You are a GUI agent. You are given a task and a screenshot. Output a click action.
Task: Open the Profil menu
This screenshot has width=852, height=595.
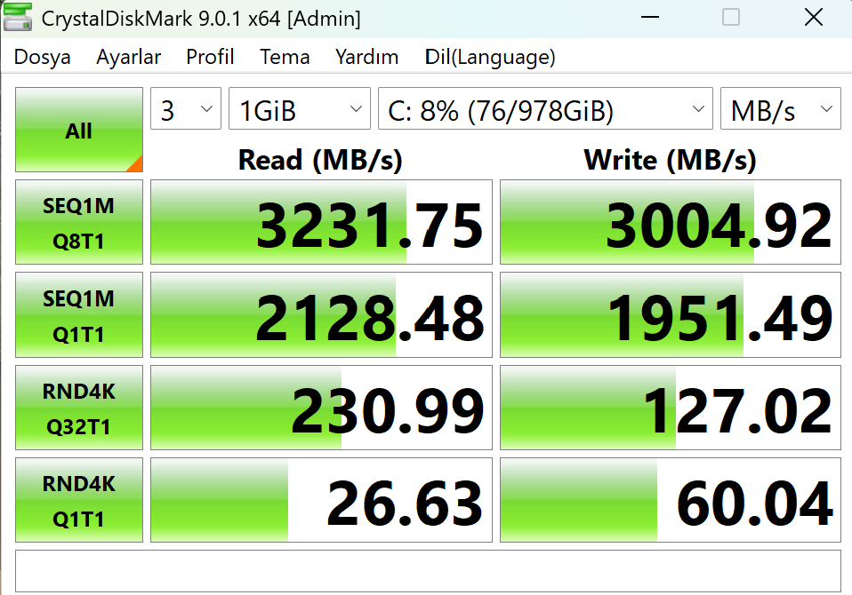click(210, 57)
